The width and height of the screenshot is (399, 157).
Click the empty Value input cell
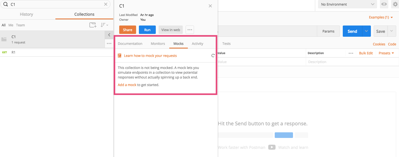point(262,62)
